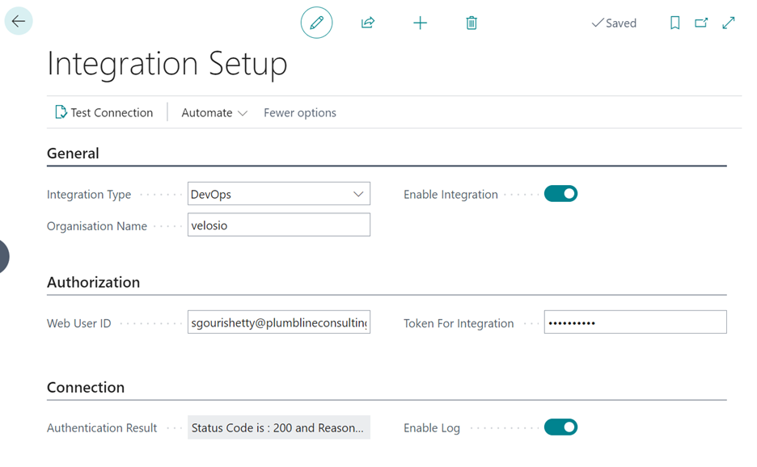This screenshot has height=467, width=757.
Task: Collapse options using Fewer options
Action: [x=299, y=112]
